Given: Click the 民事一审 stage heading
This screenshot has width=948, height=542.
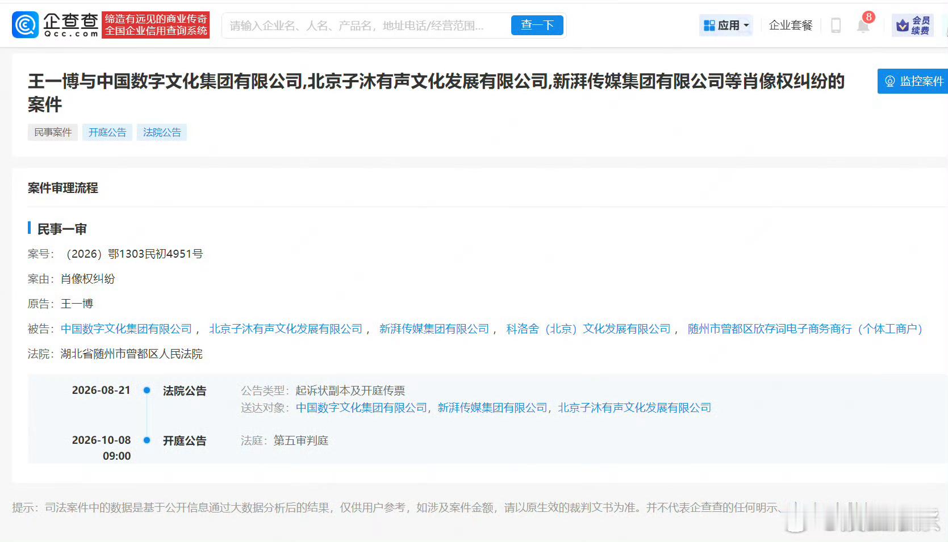Looking at the screenshot, I should [x=62, y=229].
